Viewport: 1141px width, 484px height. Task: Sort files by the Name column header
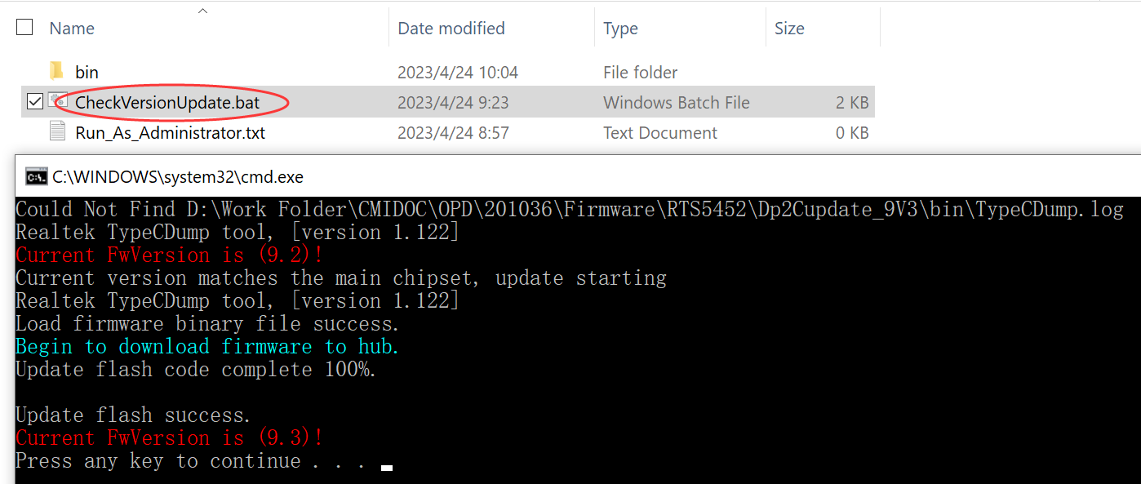72,29
